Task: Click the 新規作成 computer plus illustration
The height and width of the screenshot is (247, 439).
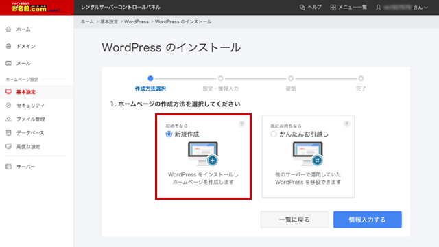Action: 203,154
